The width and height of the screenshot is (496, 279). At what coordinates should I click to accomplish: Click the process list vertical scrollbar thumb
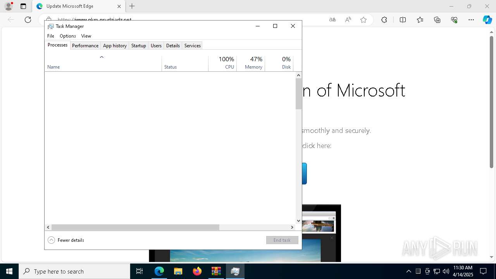pos(298,94)
